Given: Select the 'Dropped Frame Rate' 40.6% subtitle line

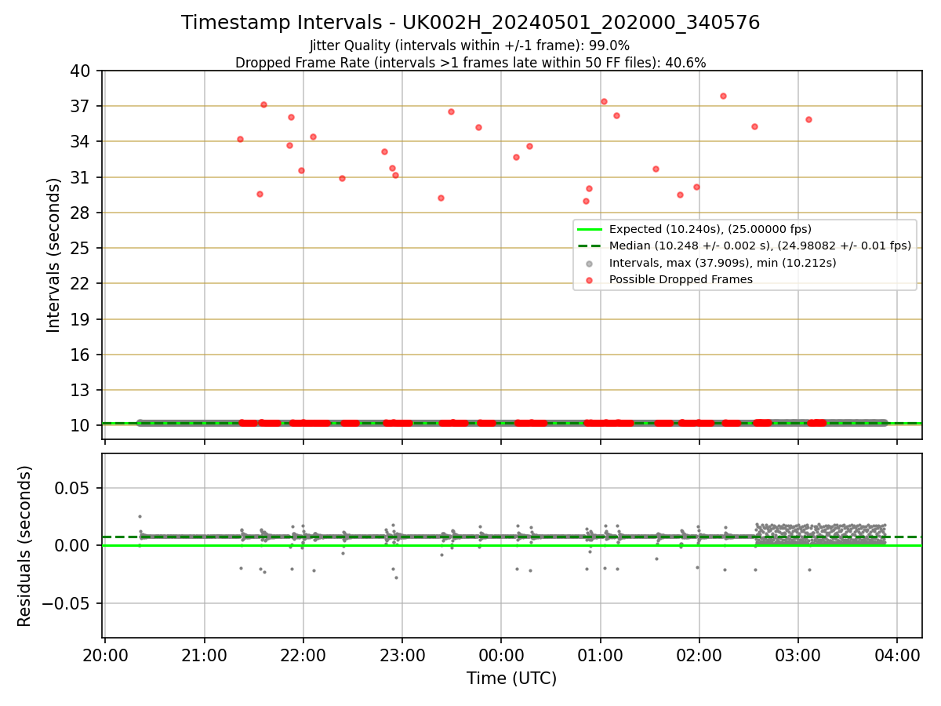Looking at the screenshot, I should [470, 63].
